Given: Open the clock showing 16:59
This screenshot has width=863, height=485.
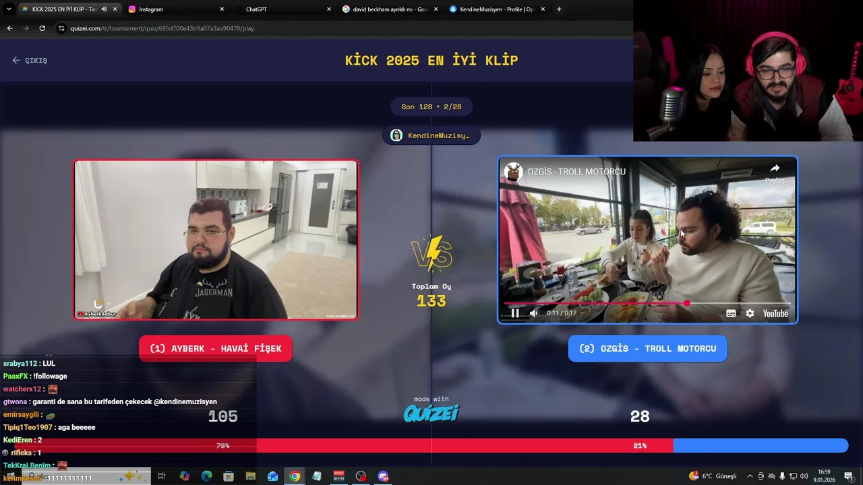Looking at the screenshot, I should (824, 476).
